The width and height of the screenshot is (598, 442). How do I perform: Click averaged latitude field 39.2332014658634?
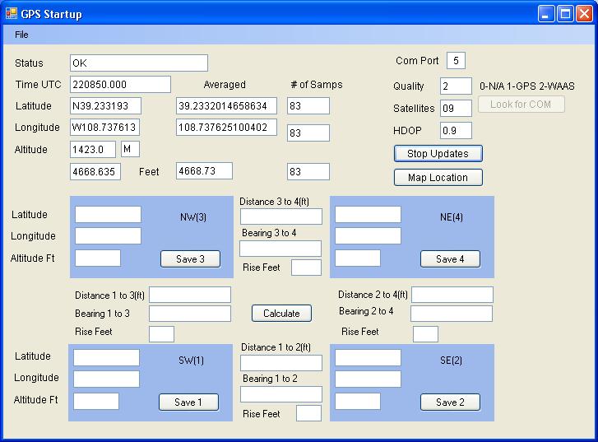pos(226,105)
